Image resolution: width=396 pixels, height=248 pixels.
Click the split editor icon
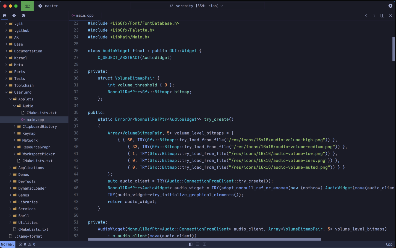pyautogui.click(x=382, y=16)
